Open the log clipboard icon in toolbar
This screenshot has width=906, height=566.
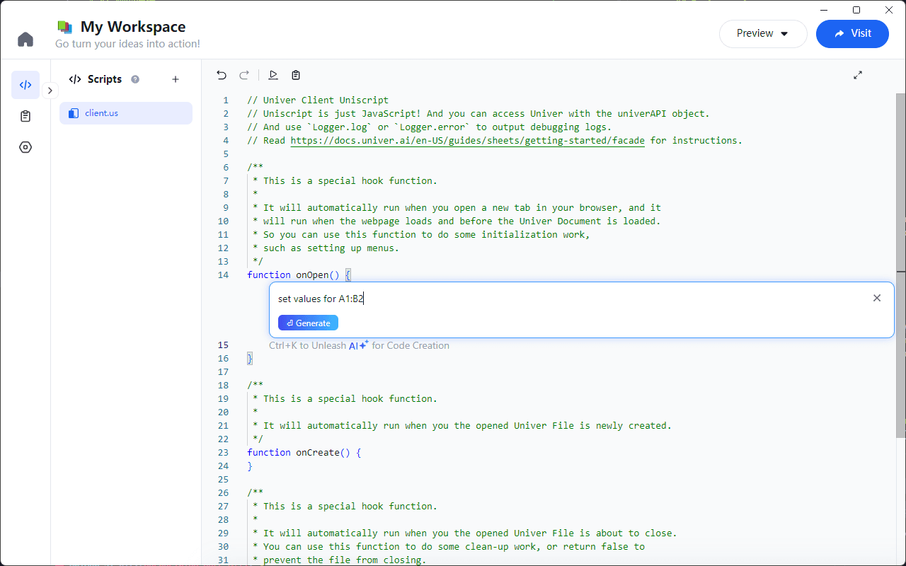296,75
